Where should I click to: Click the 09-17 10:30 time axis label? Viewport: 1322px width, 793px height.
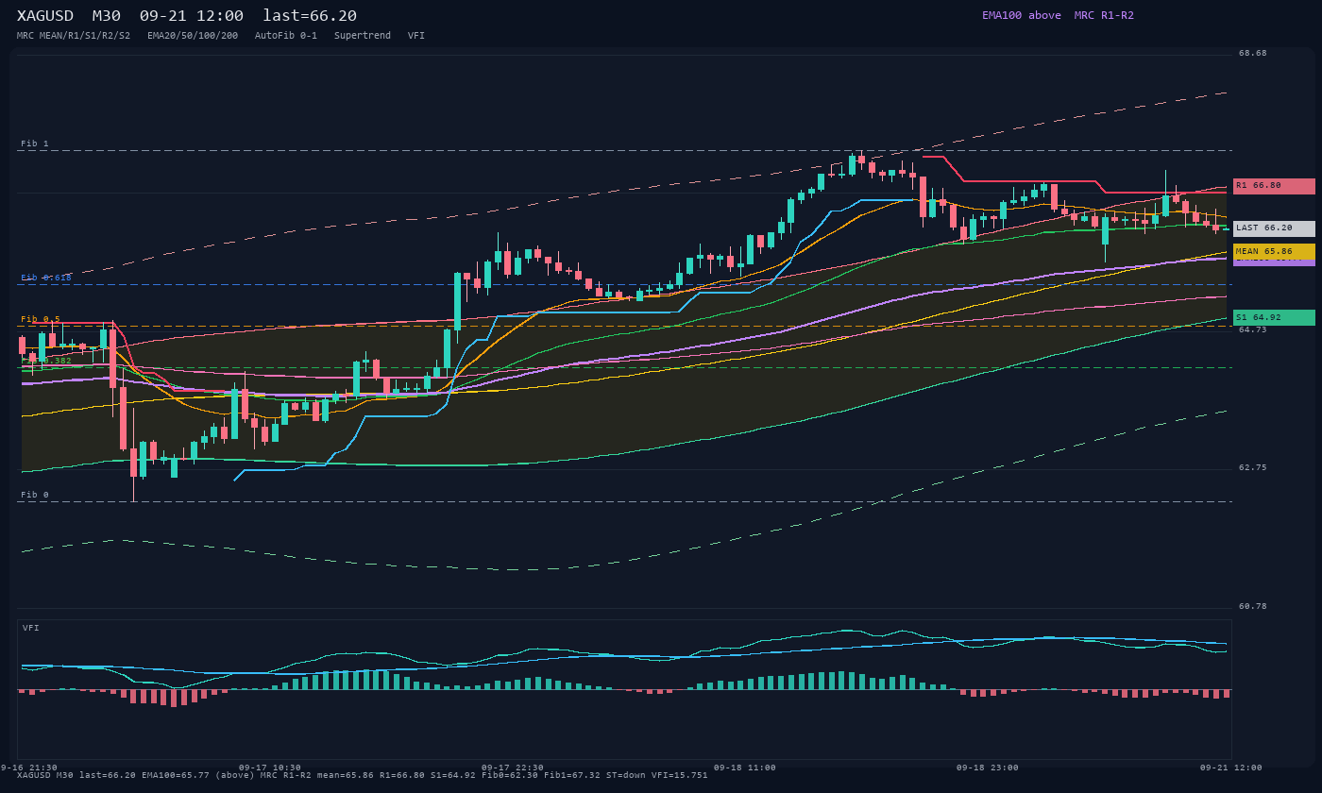point(270,768)
